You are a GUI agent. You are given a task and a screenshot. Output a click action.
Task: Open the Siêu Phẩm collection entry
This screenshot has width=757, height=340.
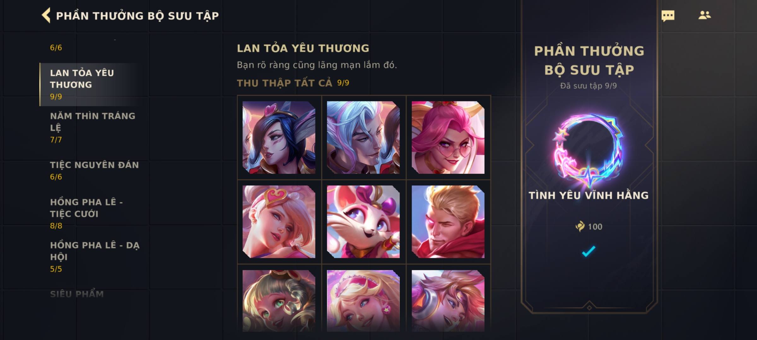(77, 294)
